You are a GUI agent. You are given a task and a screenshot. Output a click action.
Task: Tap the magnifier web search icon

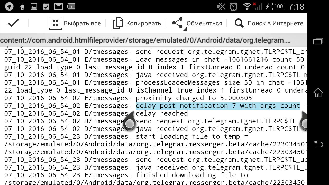[239, 23]
